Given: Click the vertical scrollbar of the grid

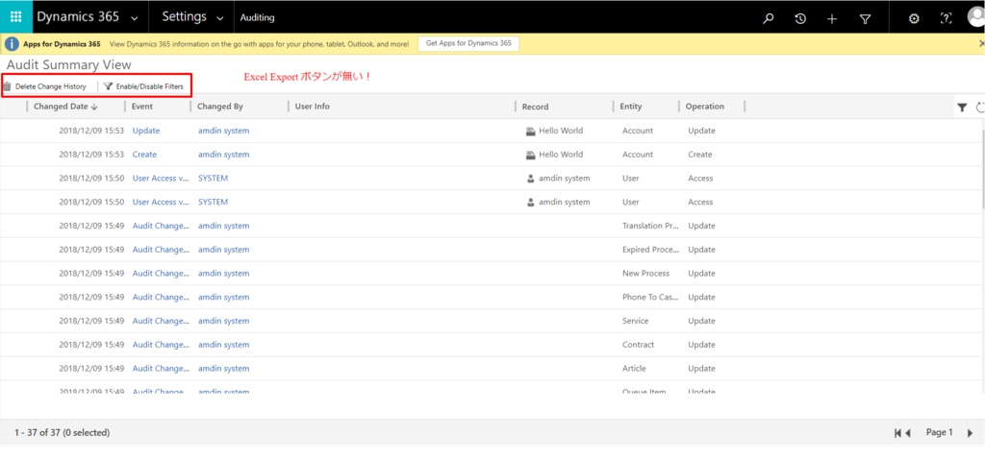Looking at the screenshot, I should pyautogui.click(x=982, y=169).
